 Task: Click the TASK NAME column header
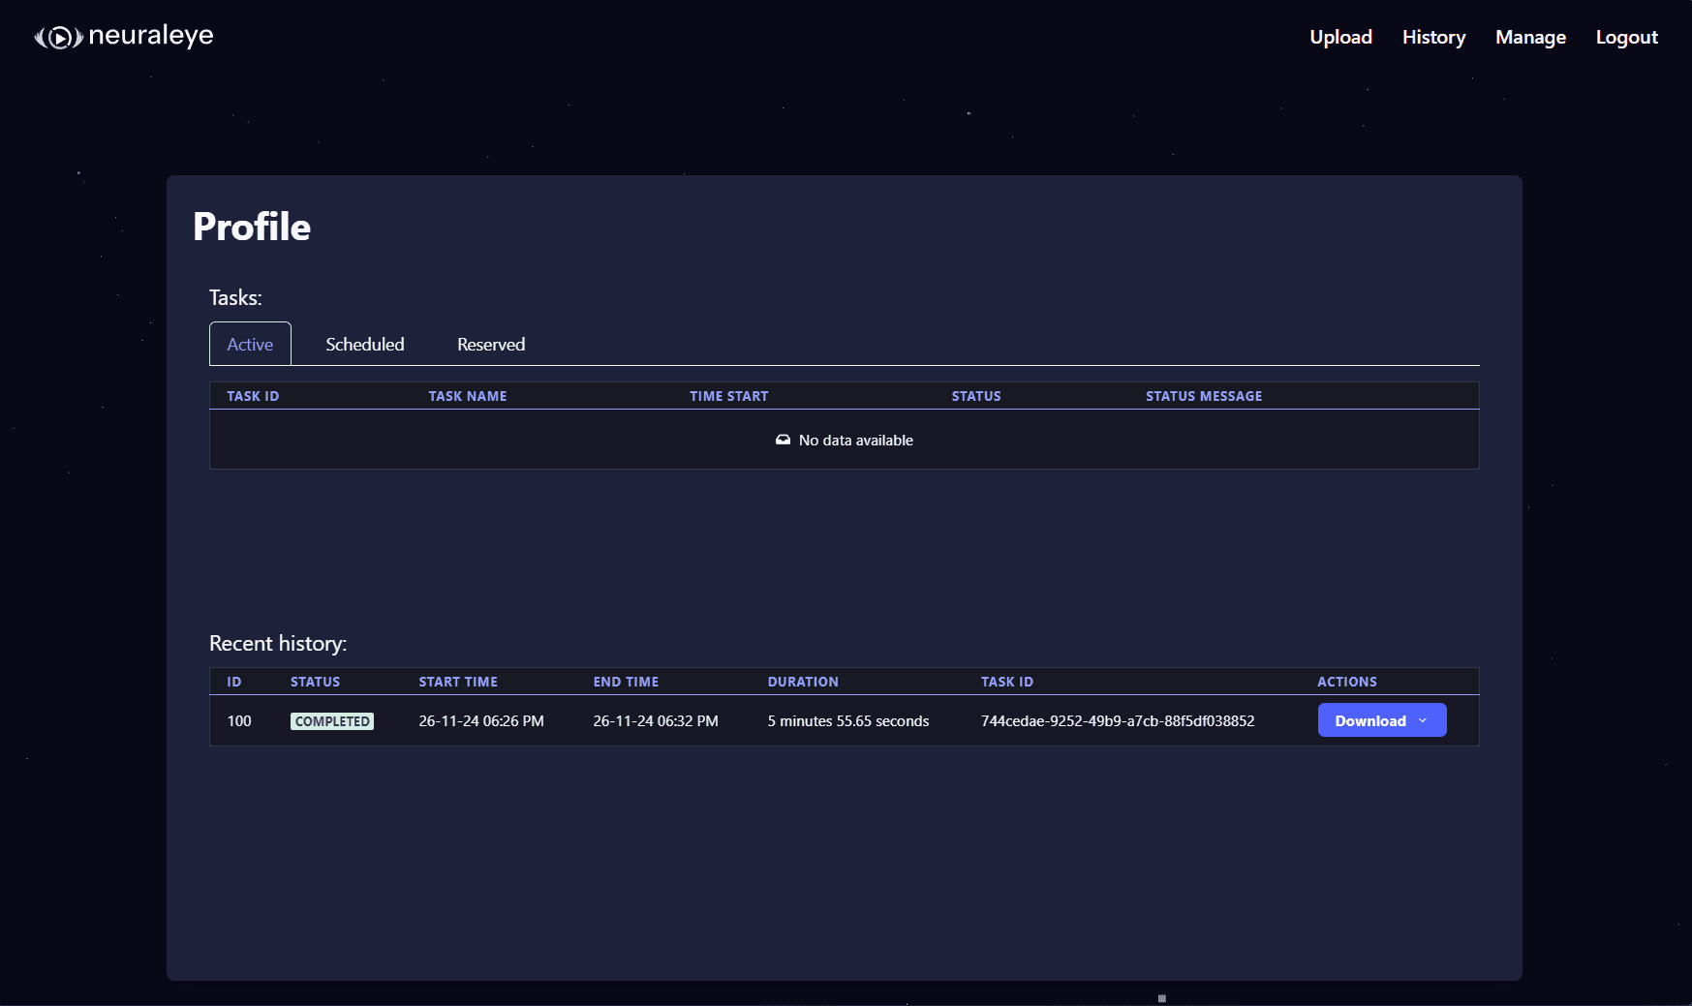click(468, 396)
